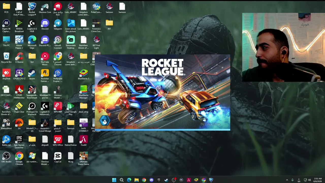Launch House Flipper 2 from desktop

point(19,42)
